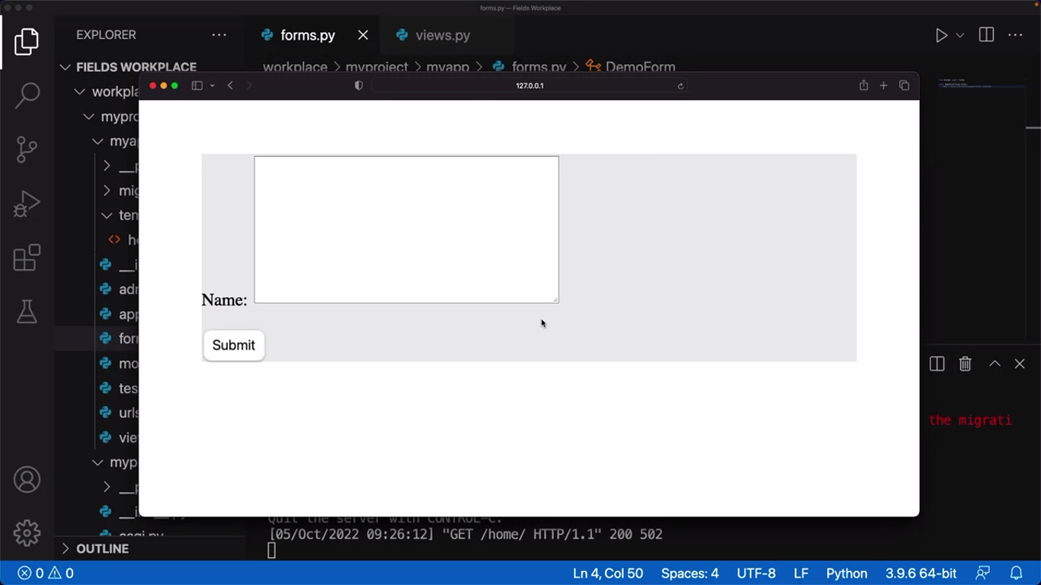Switch to the views.py tab
Screen dimensions: 1041x585
pos(442,36)
